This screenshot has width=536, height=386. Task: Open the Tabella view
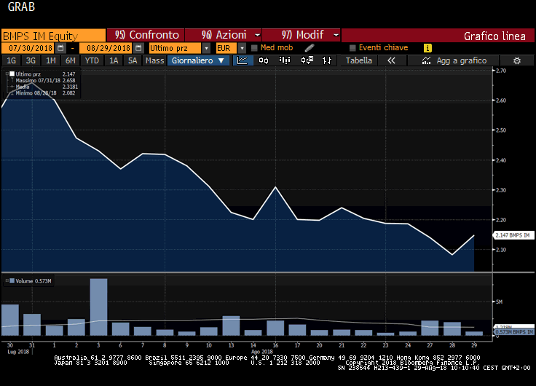click(x=358, y=60)
